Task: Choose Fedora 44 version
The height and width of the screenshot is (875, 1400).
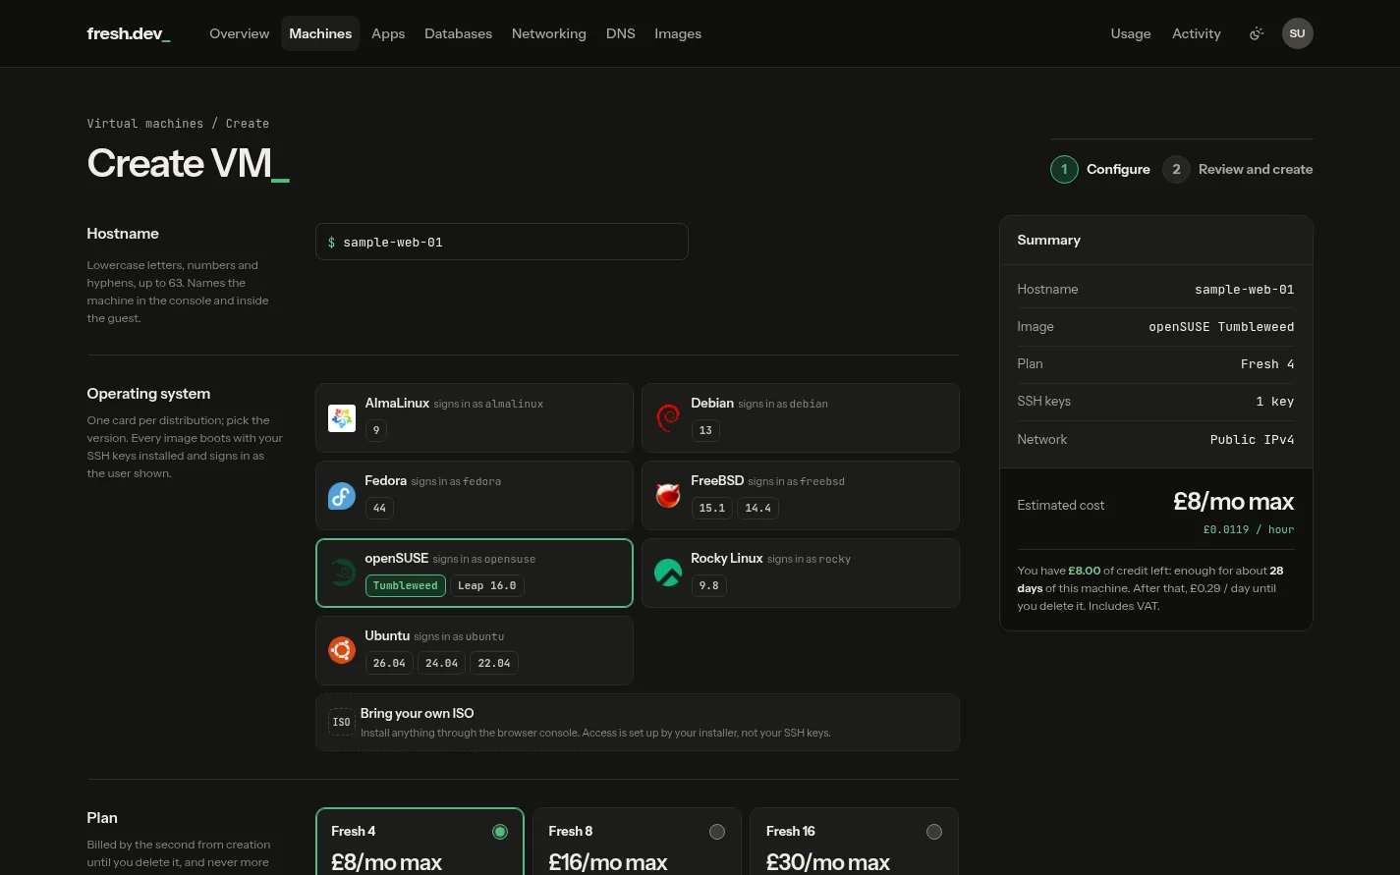Action: pos(380,508)
